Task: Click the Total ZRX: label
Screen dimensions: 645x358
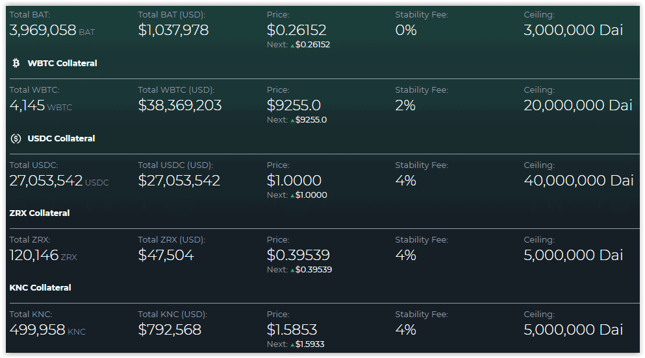Action: [x=30, y=240]
